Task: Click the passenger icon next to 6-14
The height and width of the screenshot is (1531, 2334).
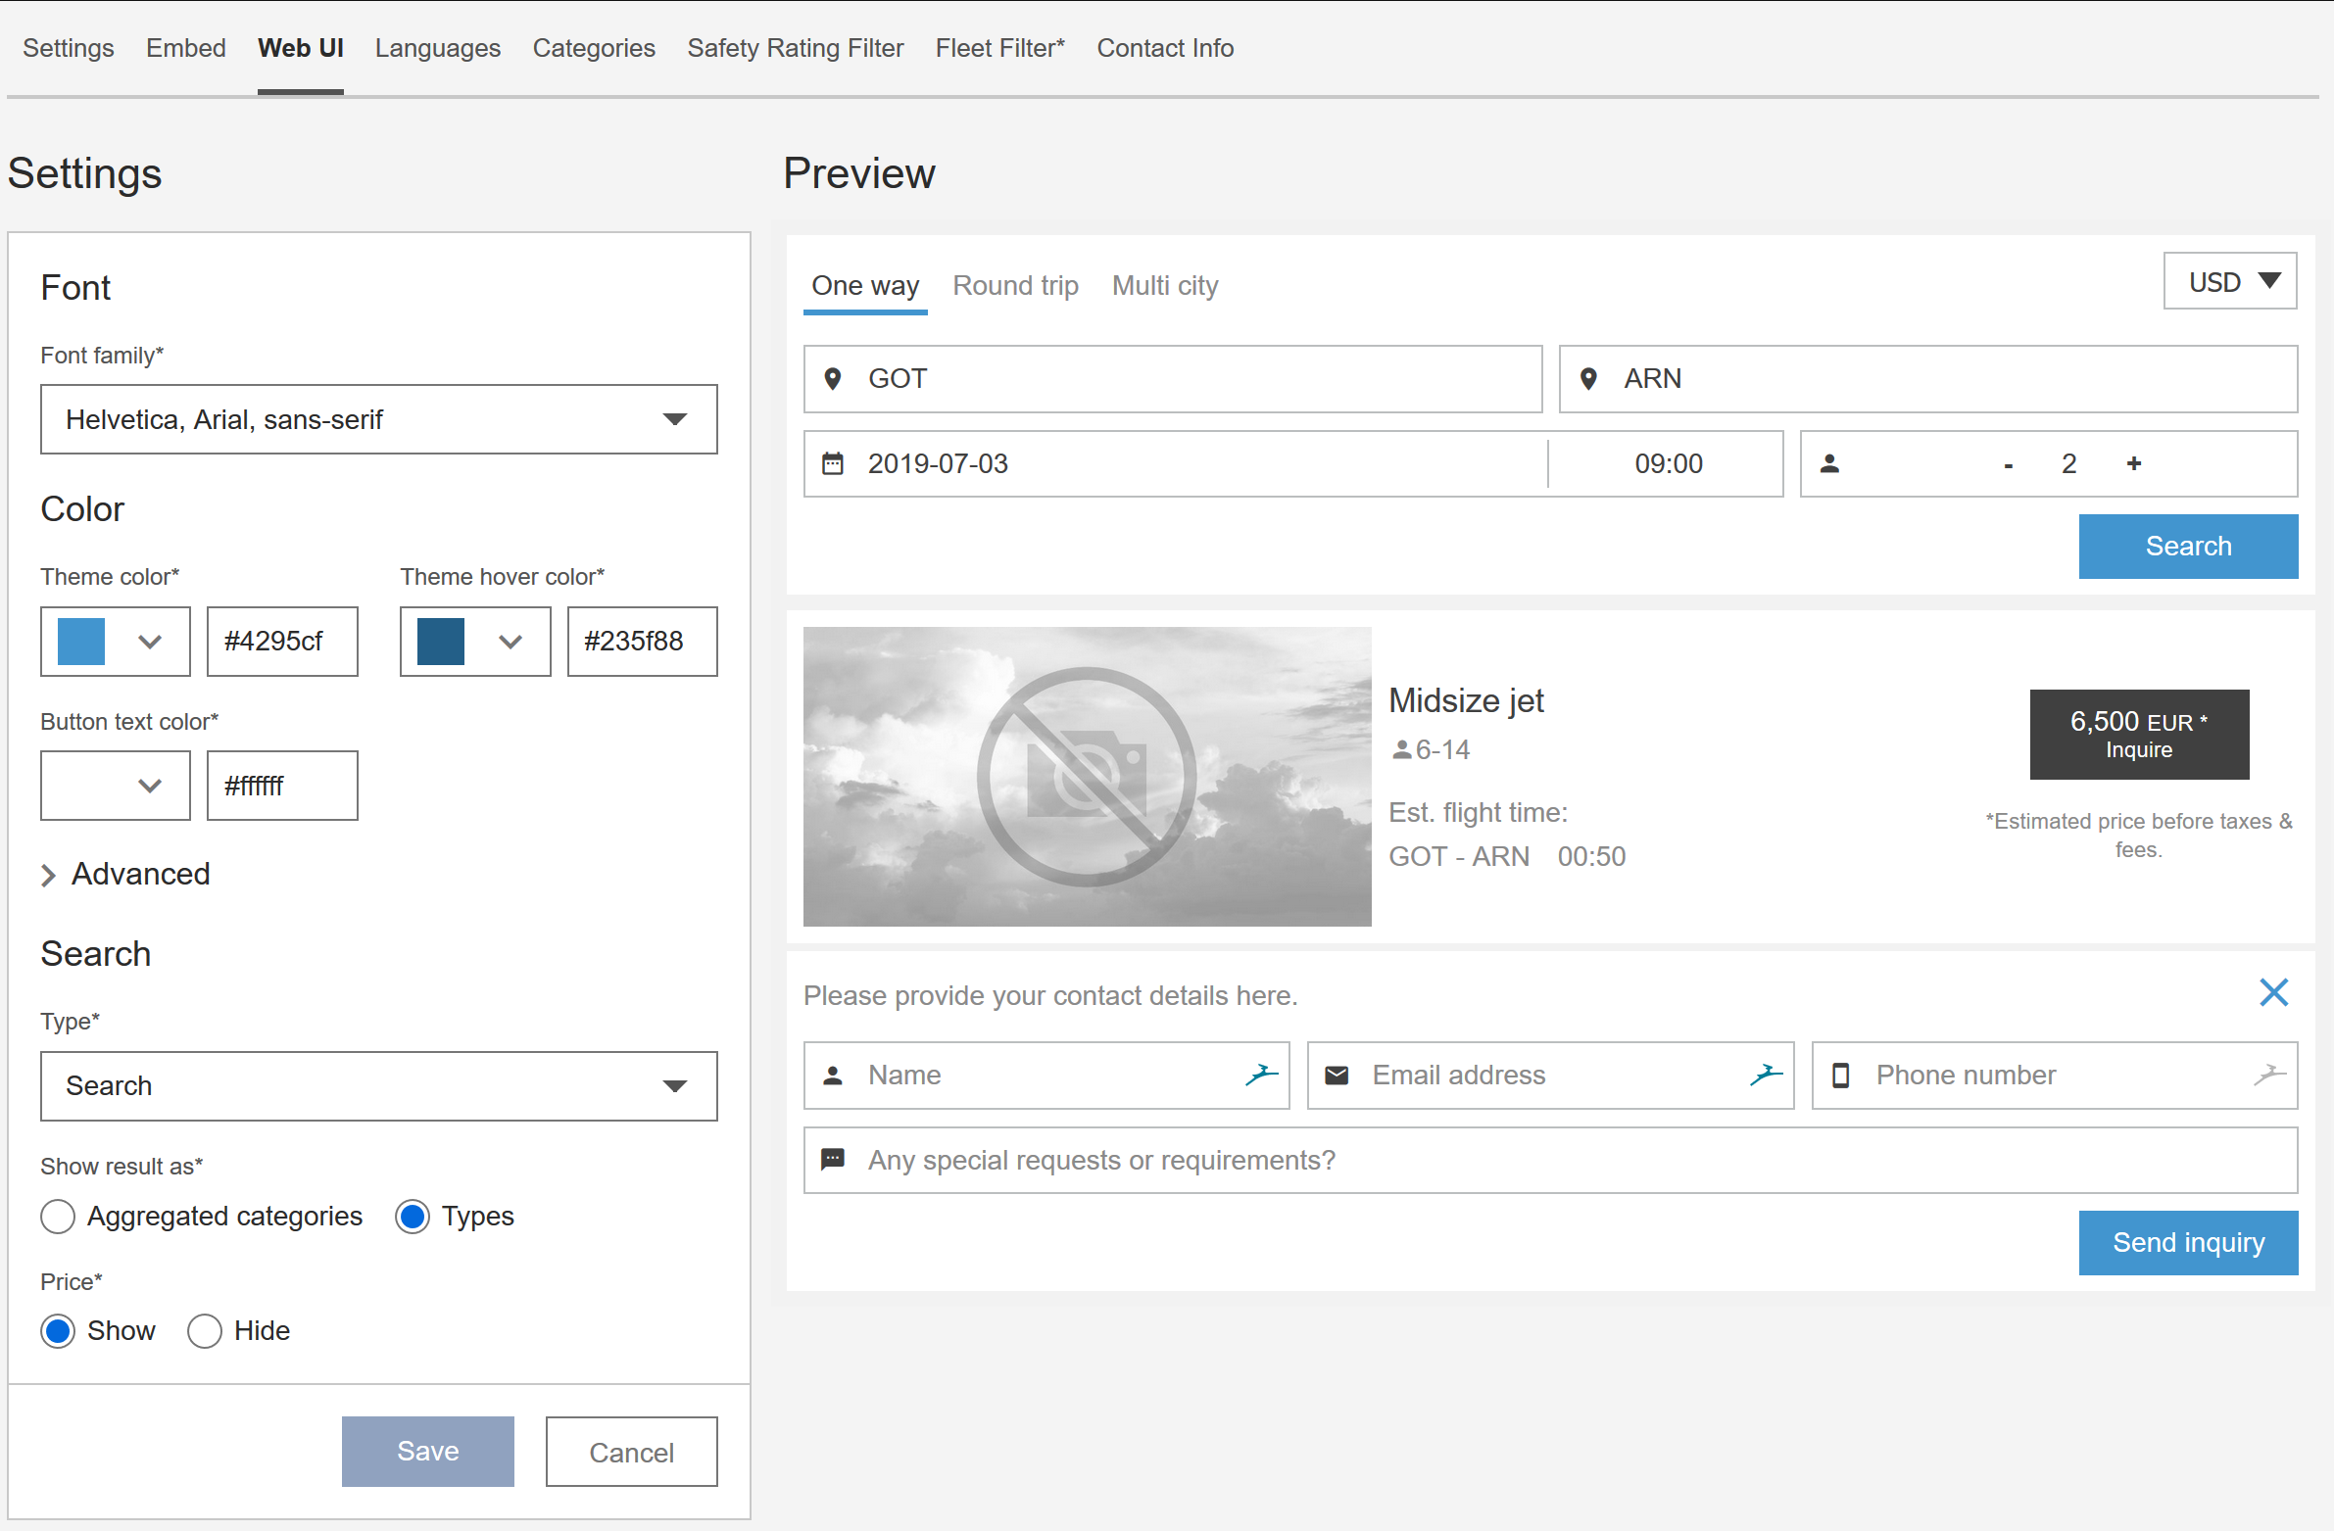Action: click(1401, 749)
